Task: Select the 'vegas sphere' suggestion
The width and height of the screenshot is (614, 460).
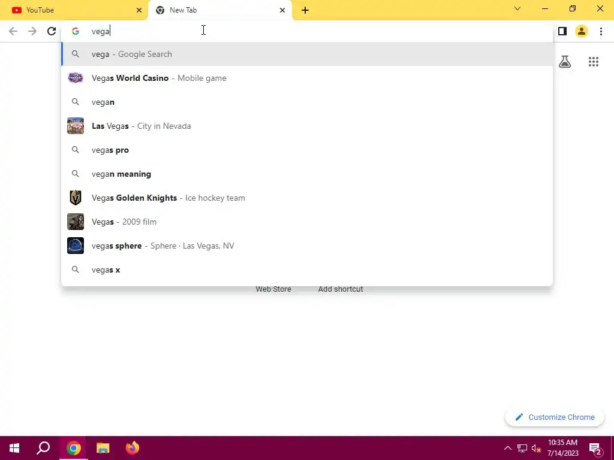Action: point(307,246)
